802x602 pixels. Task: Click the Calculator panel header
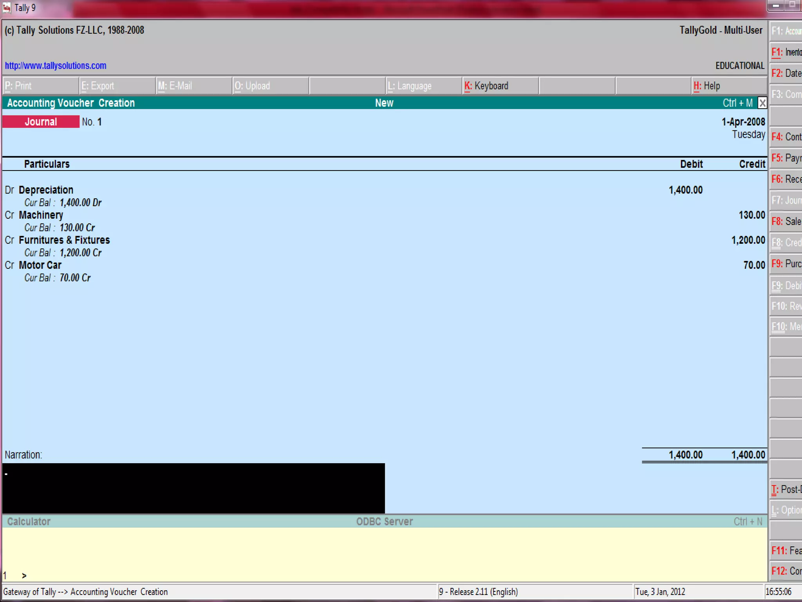pos(29,522)
